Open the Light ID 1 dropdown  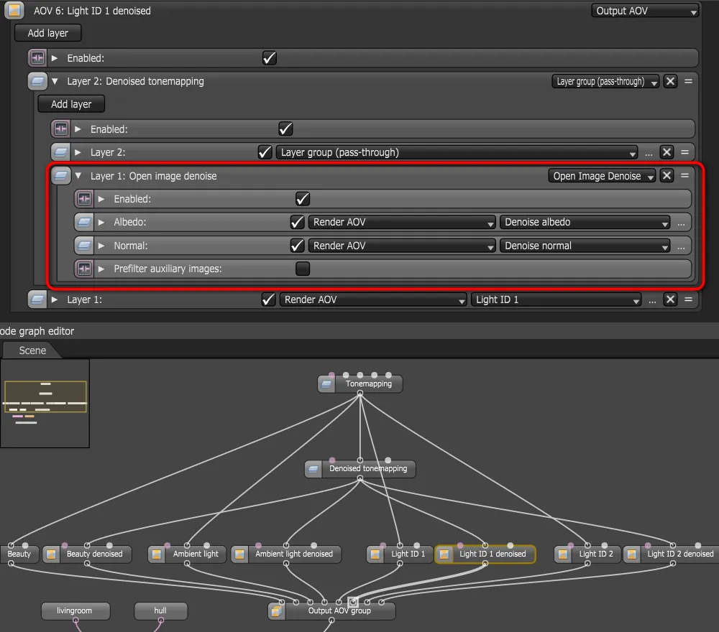[x=556, y=299]
